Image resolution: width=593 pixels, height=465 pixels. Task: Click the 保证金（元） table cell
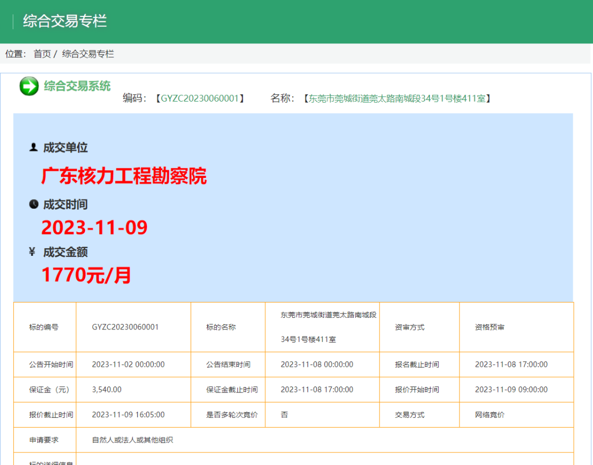(x=44, y=389)
